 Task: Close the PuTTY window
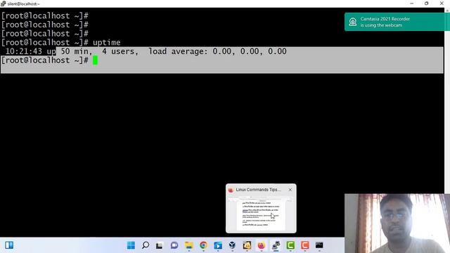coord(442,4)
